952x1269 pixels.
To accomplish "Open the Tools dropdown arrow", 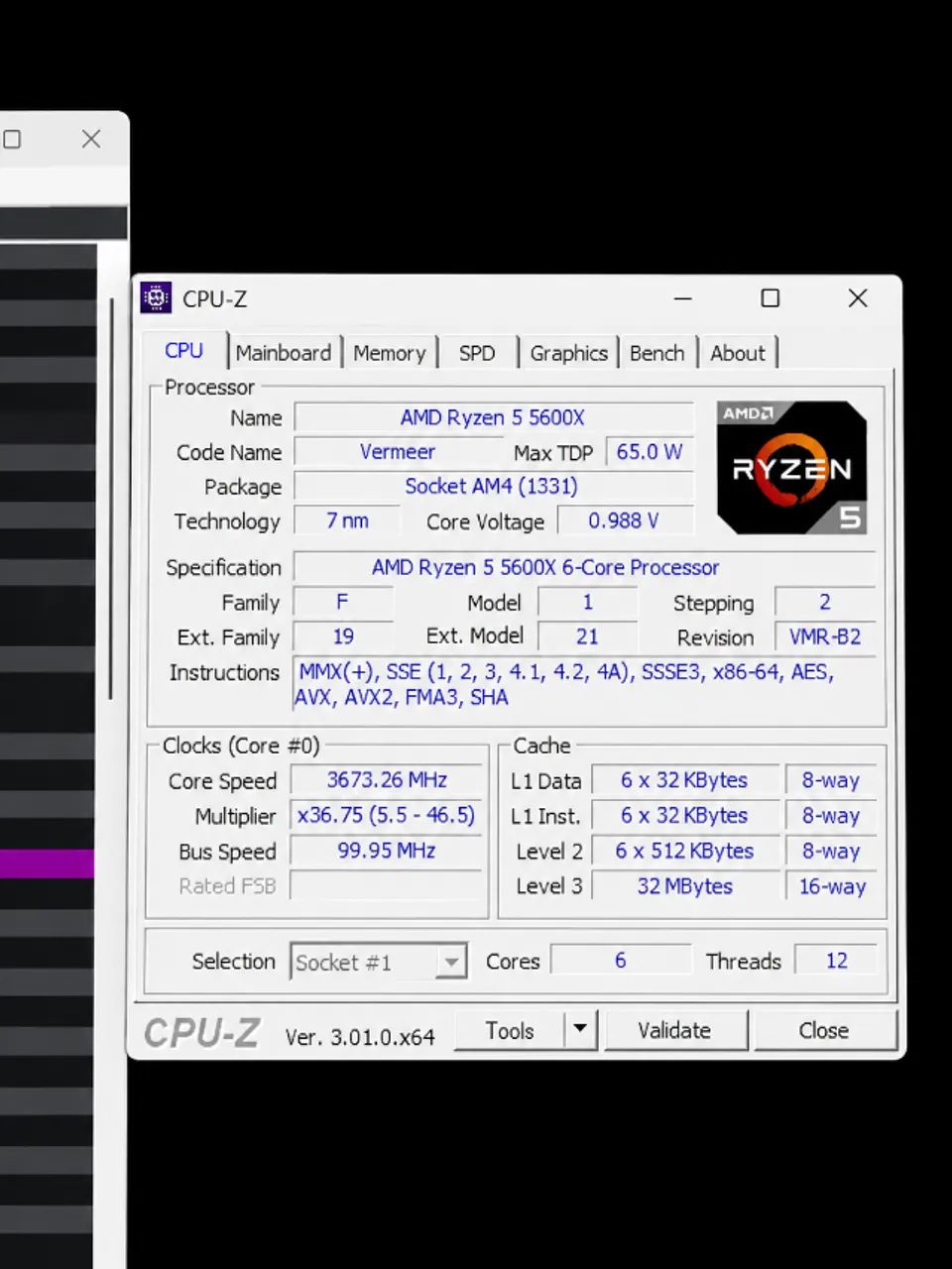I will [x=580, y=1030].
